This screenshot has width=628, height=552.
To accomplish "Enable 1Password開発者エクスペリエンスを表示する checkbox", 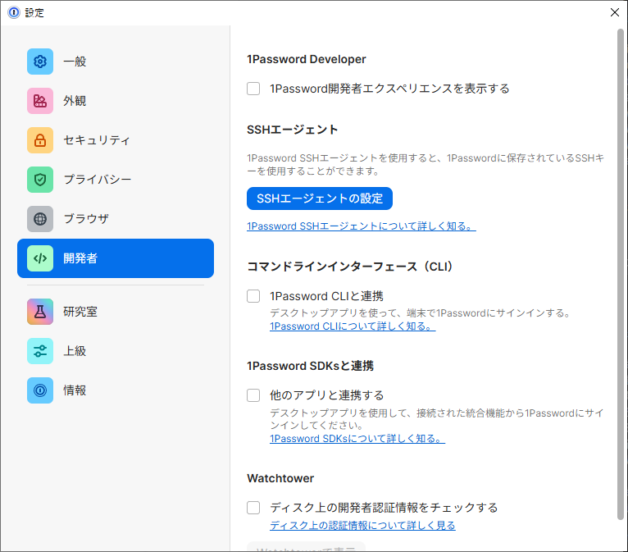I will pos(254,89).
